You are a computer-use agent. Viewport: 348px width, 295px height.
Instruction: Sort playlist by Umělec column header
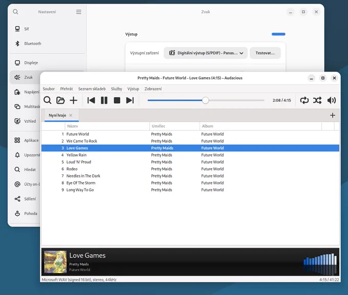click(175, 126)
